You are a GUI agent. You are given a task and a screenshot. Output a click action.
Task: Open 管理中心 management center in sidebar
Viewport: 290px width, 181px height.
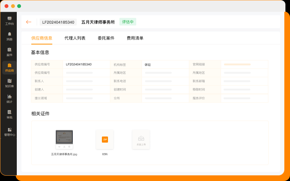pos(9,132)
